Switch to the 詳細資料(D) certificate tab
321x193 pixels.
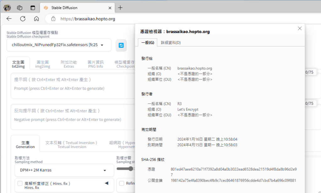(171, 43)
